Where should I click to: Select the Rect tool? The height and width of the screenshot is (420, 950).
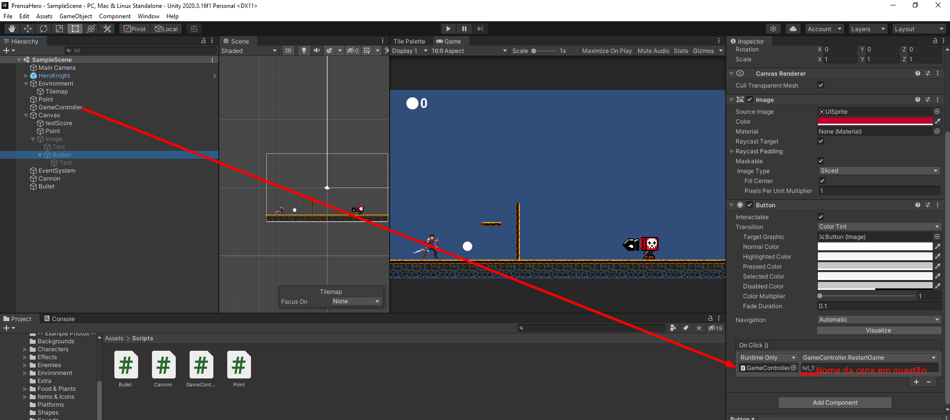(x=75, y=29)
